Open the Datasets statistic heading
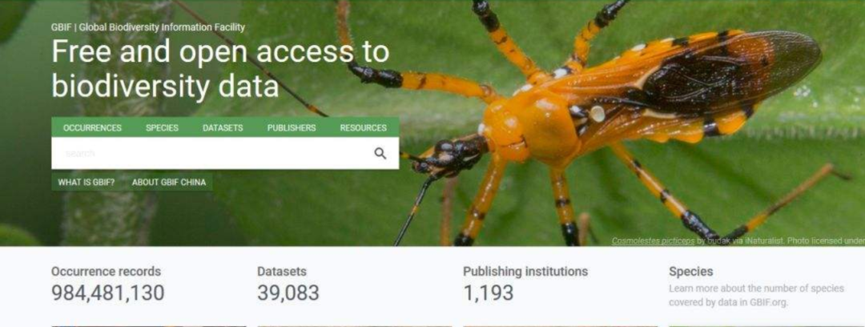Image resolution: width=865 pixels, height=327 pixels. click(282, 272)
